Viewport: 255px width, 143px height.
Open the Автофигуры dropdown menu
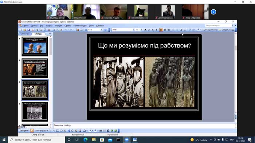coord(41,131)
